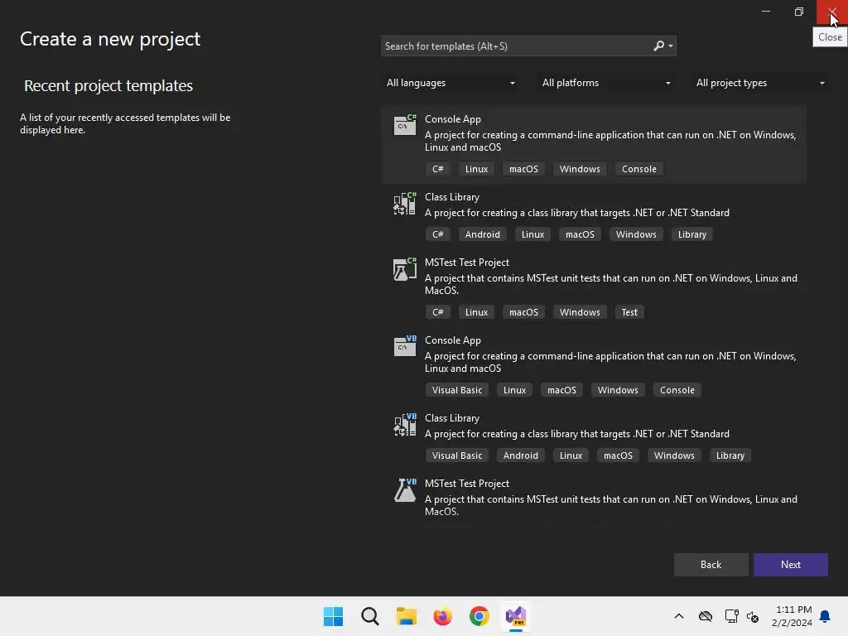Click the Test tag on C# MSTest project
The image size is (848, 636).
(x=629, y=312)
